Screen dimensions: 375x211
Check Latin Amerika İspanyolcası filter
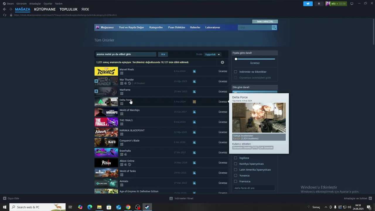(x=236, y=170)
